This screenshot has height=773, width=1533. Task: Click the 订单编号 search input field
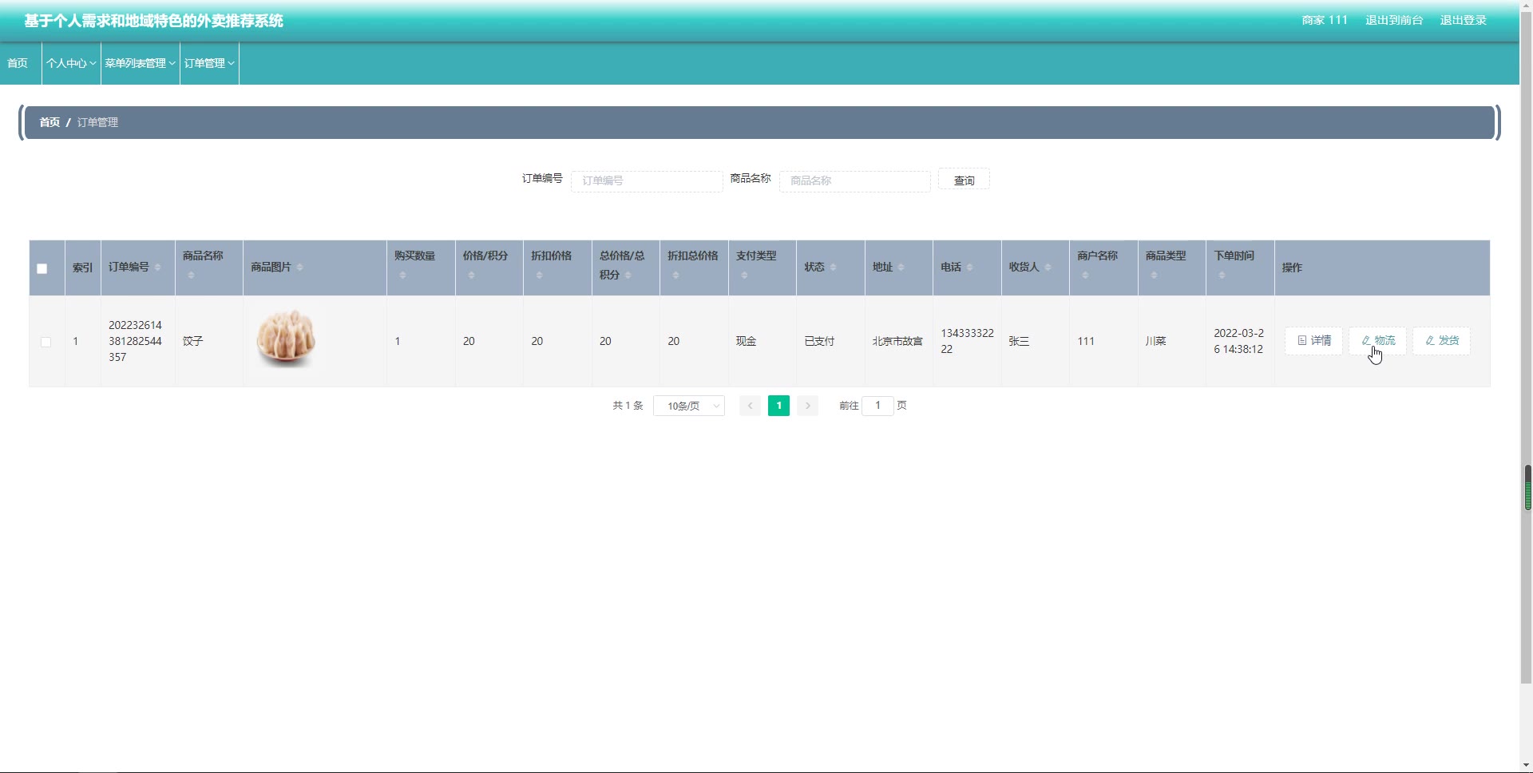click(646, 181)
